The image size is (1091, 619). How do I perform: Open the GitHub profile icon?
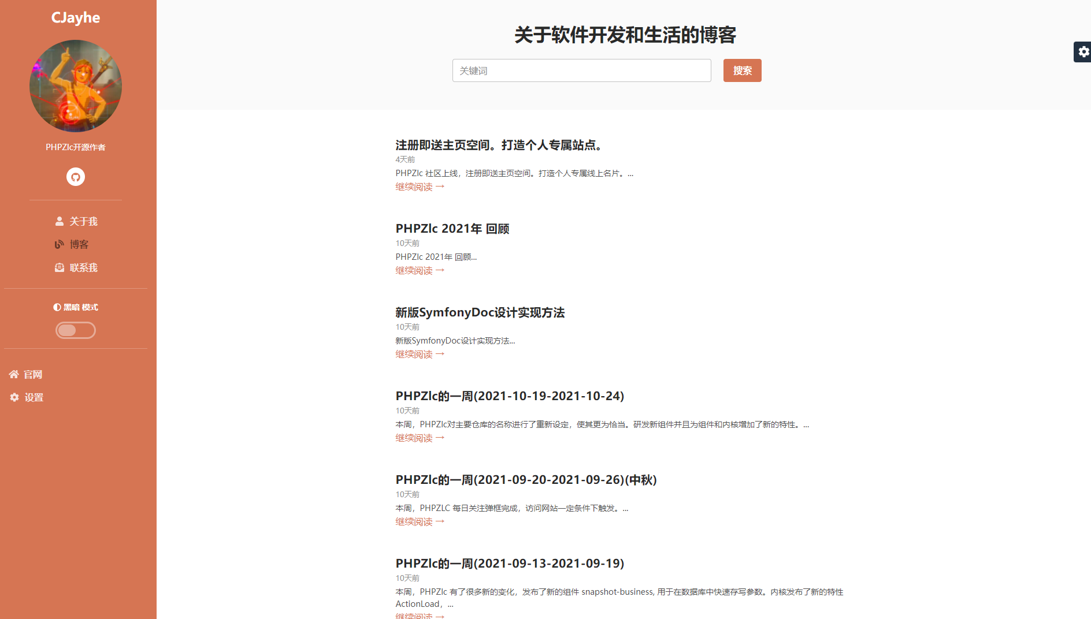(x=76, y=177)
